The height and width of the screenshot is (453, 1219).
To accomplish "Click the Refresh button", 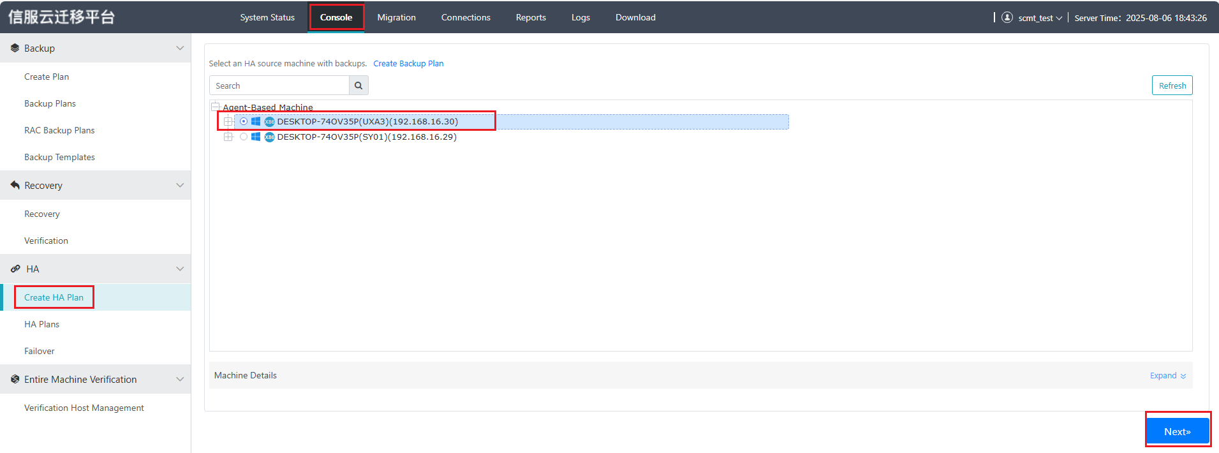I will click(x=1172, y=85).
